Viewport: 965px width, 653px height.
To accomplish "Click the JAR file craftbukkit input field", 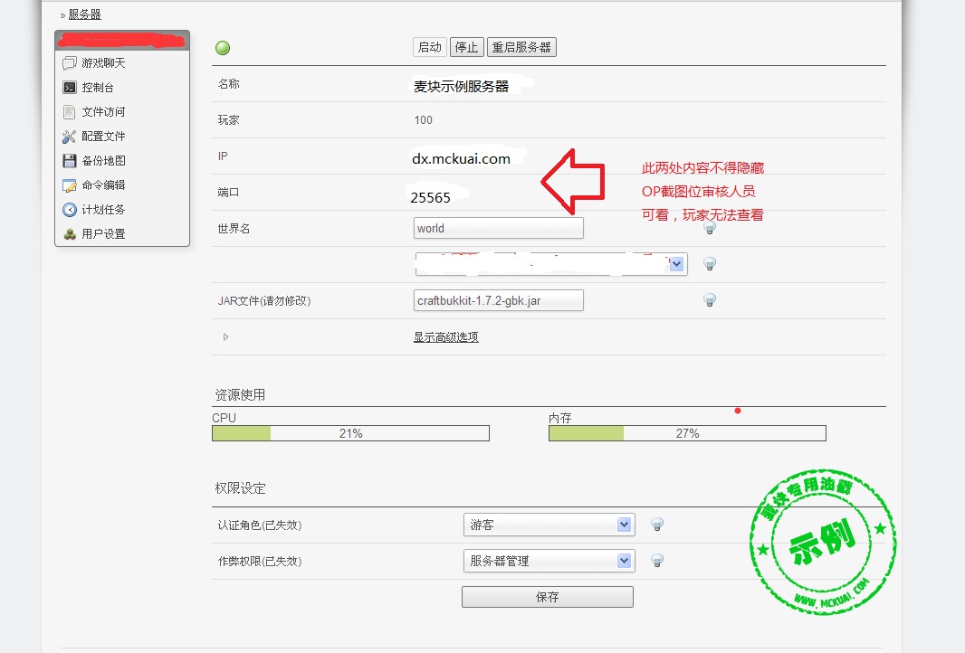I will [x=499, y=300].
